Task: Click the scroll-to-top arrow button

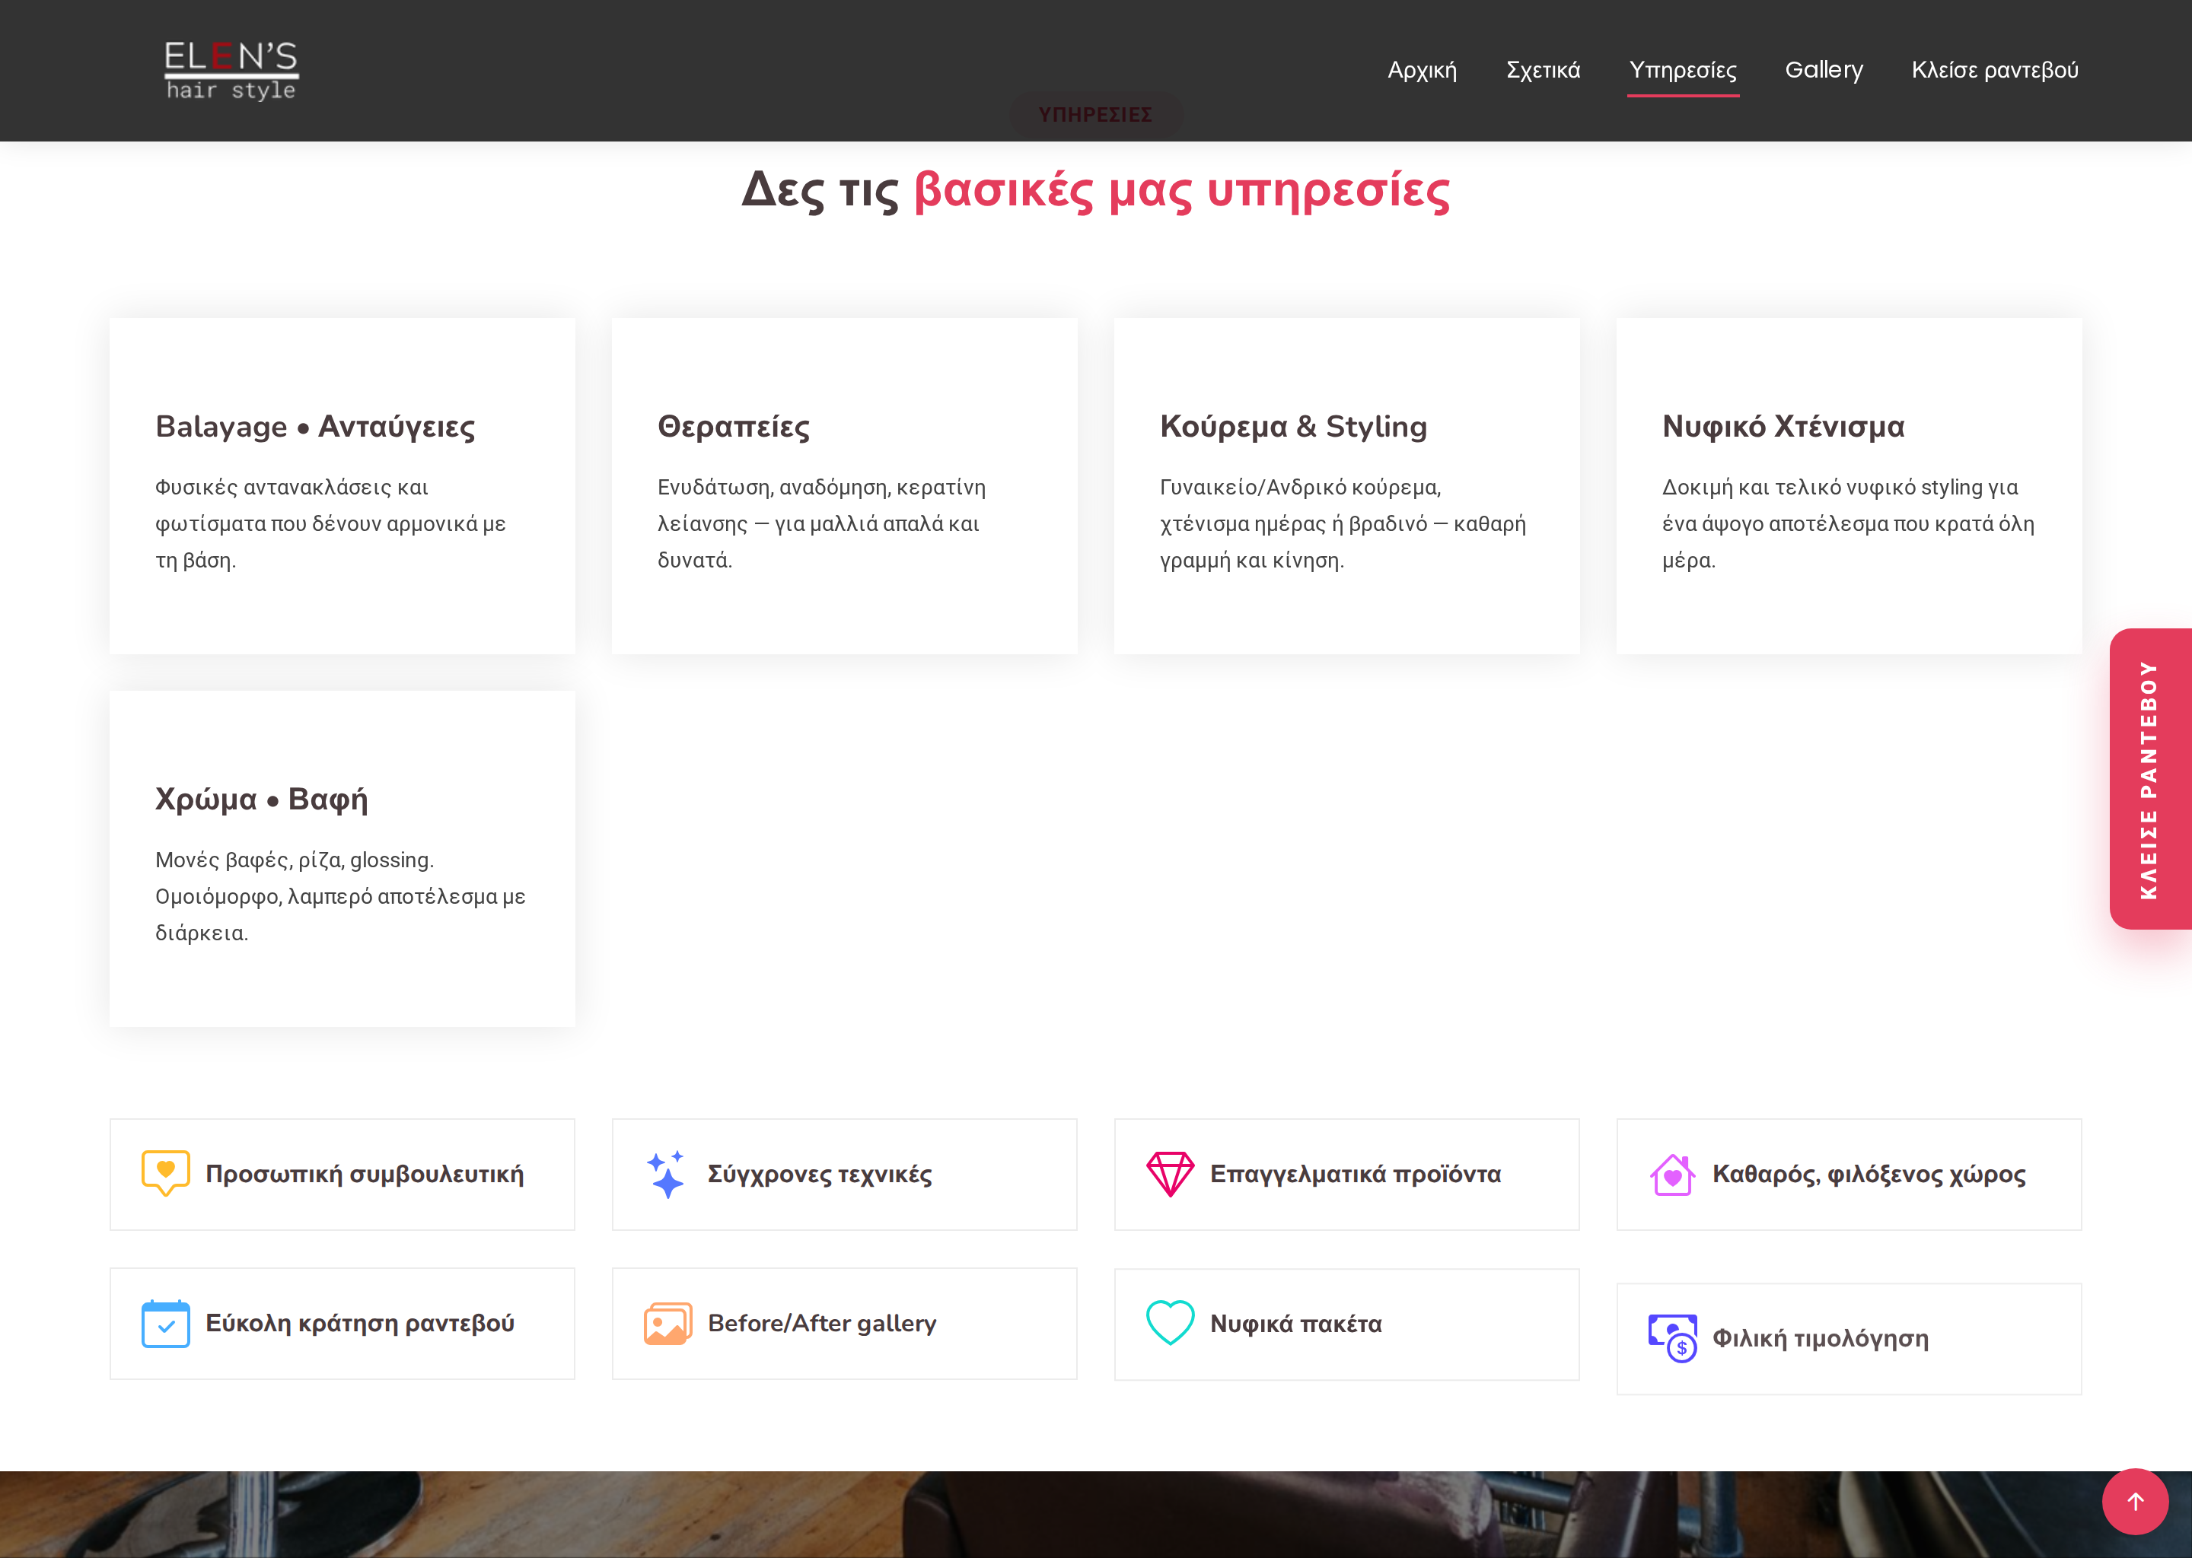Action: click(x=2136, y=1502)
